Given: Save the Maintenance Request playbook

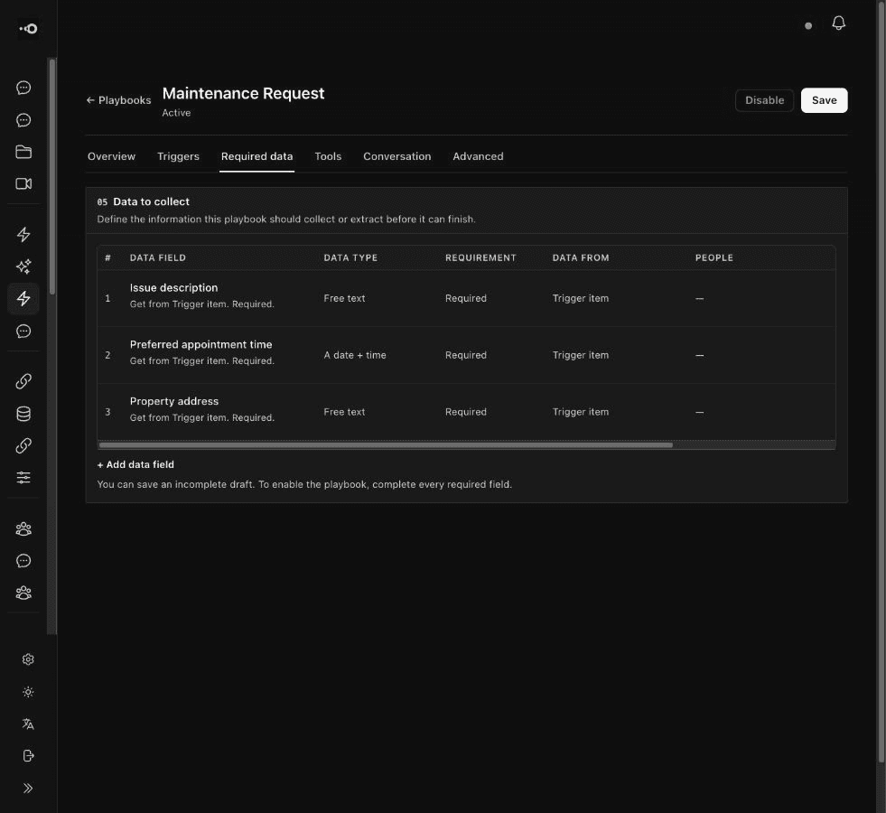Looking at the screenshot, I should pyautogui.click(x=824, y=100).
